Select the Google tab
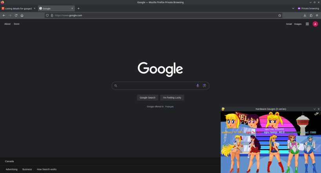The image size is (321, 173). tap(56, 8)
